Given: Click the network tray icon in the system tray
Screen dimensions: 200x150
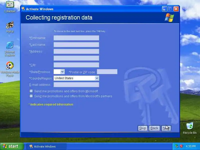Looking at the screenshot, I should [x=177, y=146].
